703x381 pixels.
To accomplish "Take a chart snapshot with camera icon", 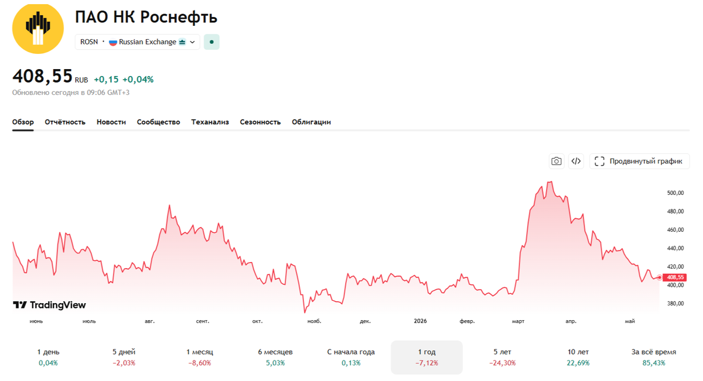I will [557, 162].
